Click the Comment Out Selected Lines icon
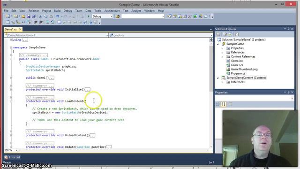 pos(47,23)
